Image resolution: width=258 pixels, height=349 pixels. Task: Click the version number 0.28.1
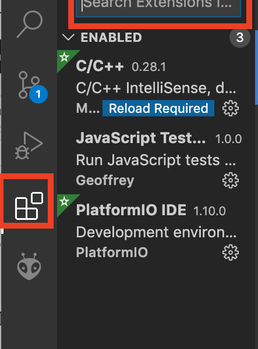tap(149, 67)
